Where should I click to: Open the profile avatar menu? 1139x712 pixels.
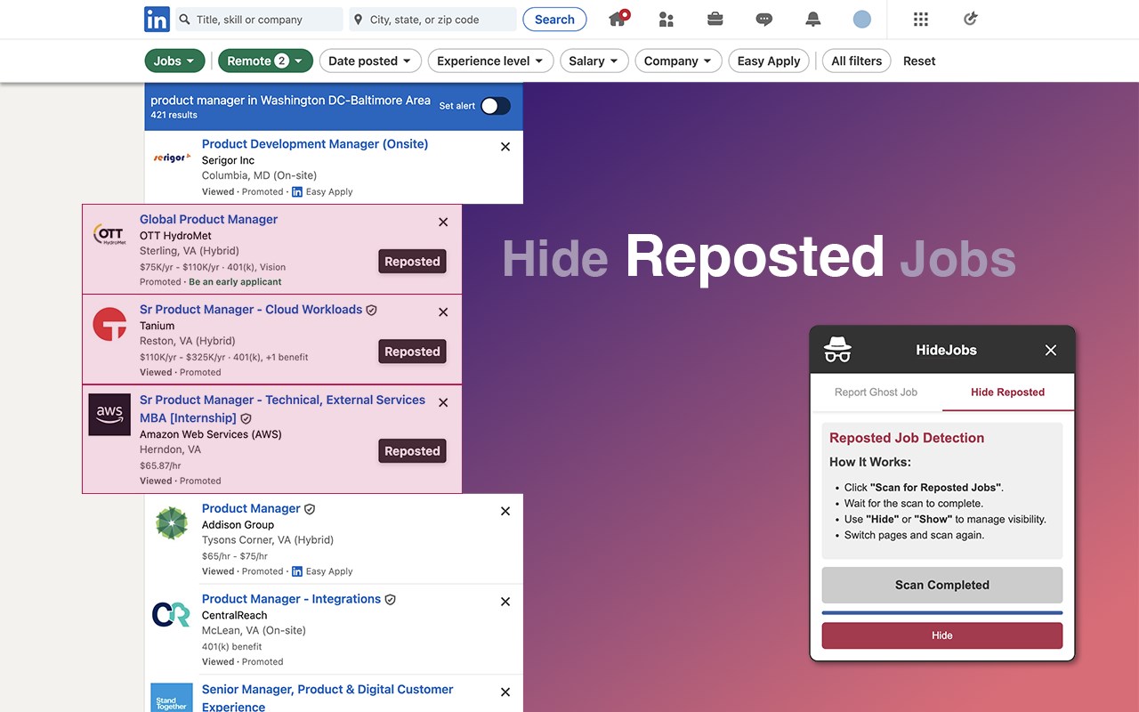click(861, 19)
